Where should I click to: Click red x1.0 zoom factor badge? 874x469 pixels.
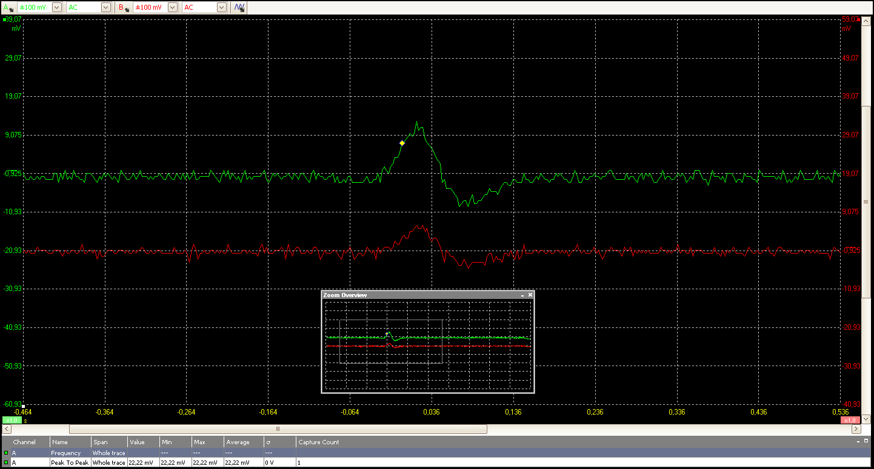coord(850,420)
